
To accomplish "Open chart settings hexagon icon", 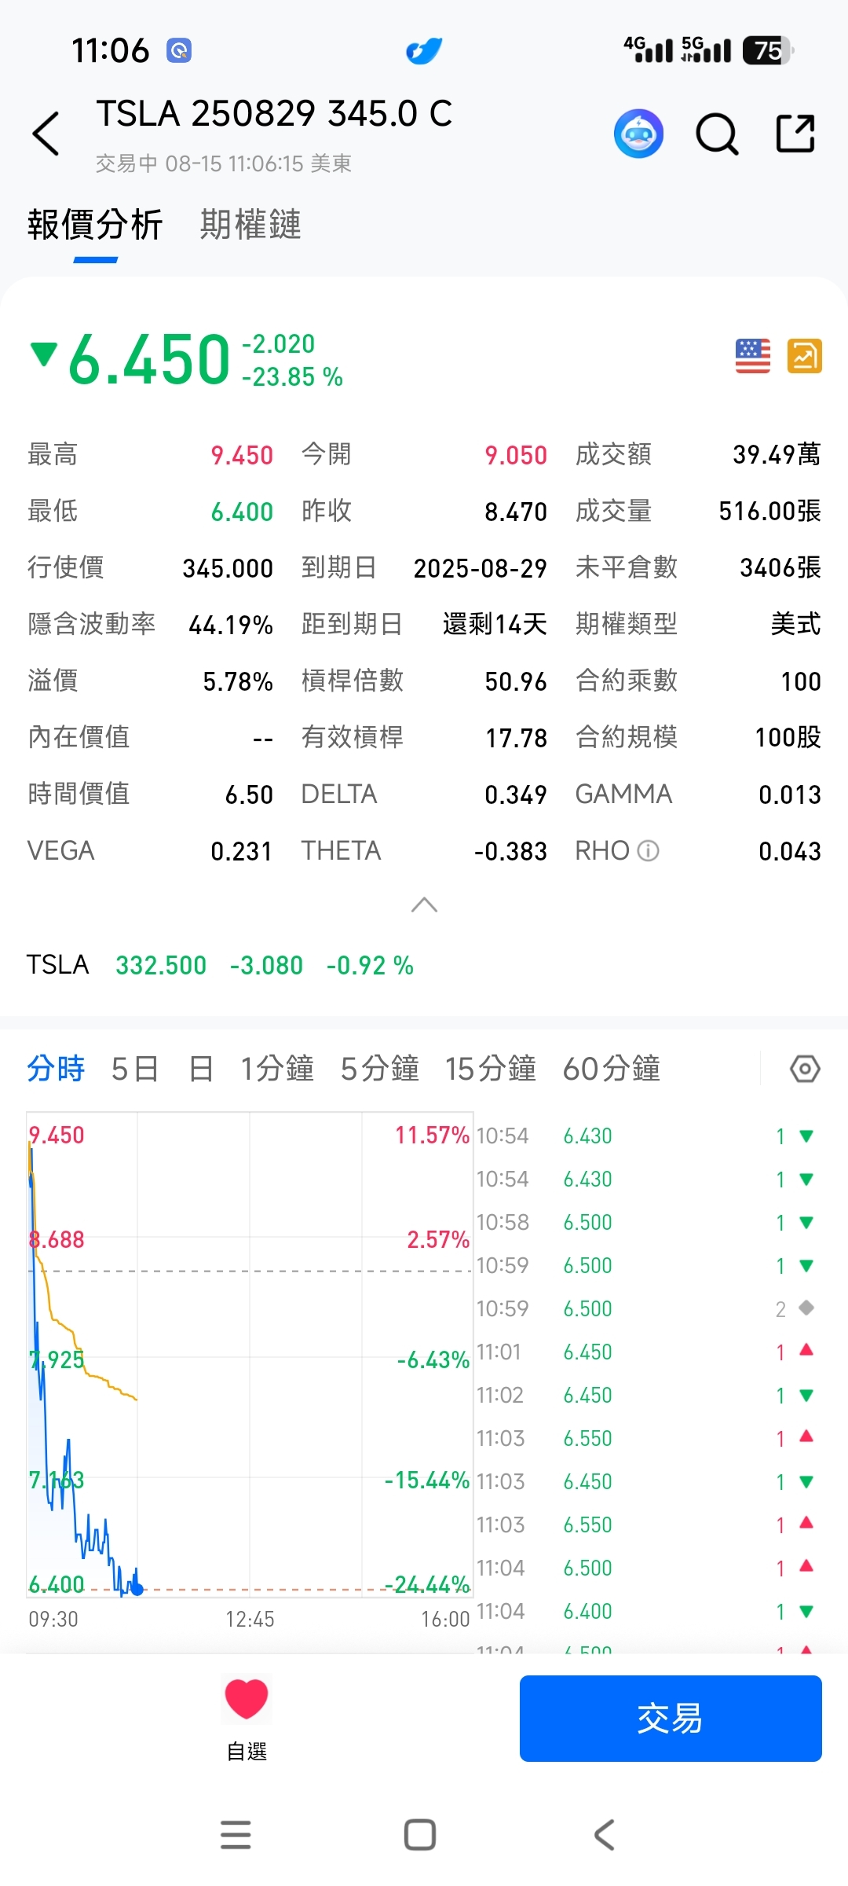I will click(x=805, y=1069).
